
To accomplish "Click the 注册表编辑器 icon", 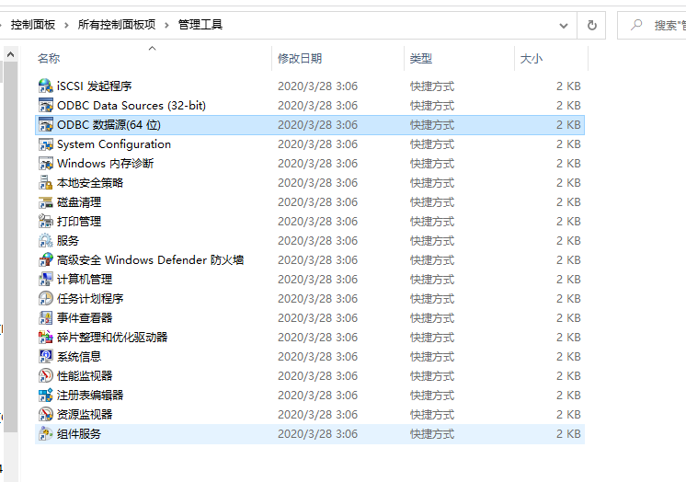I will tap(45, 396).
